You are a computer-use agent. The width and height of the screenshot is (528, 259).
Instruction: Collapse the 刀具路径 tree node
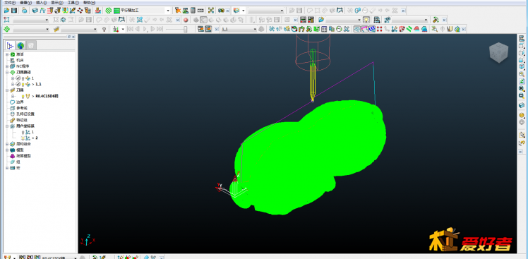click(7, 73)
